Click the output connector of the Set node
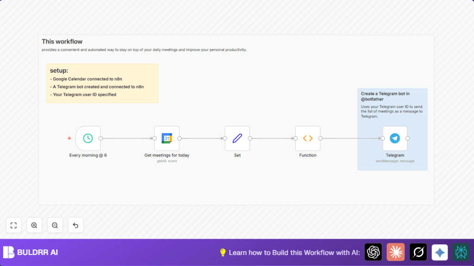The image size is (474, 266). [x=250, y=138]
